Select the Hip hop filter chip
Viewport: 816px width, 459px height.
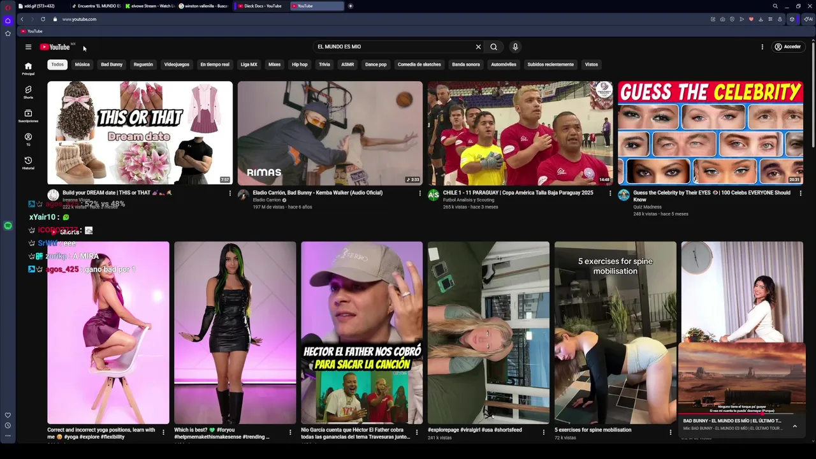pos(300,64)
